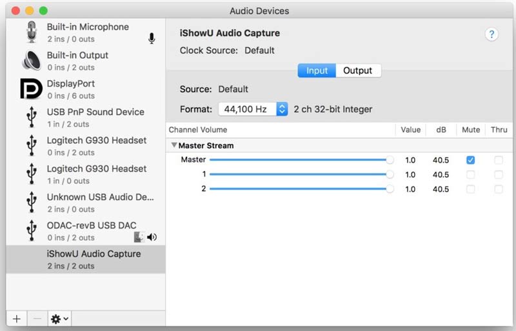This screenshot has height=331, width=516.
Task: Click the Master dB value 40.5
Action: pyautogui.click(x=441, y=160)
